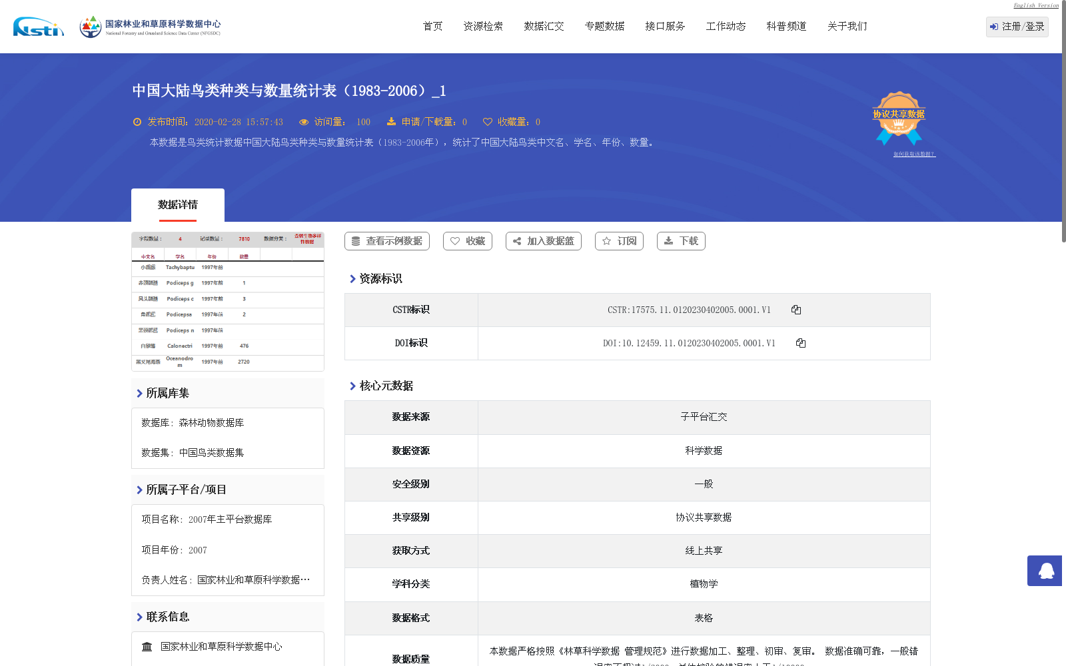Collapse the 所属库集 section chevron
This screenshot has width=1066, height=666.
139,394
